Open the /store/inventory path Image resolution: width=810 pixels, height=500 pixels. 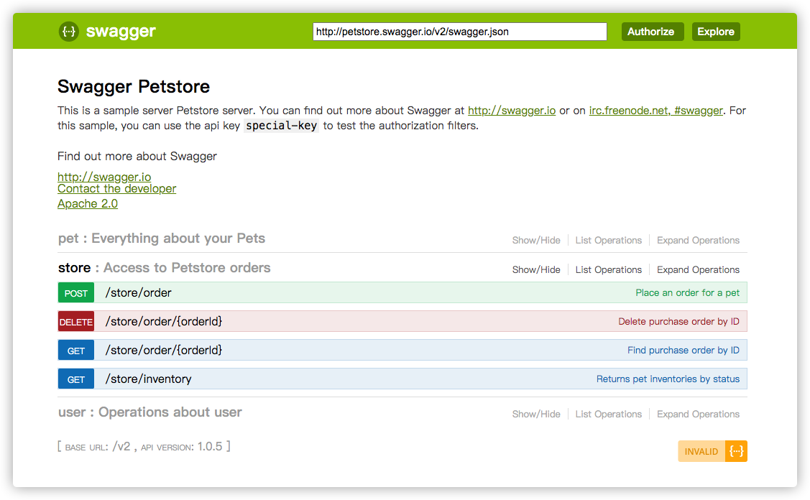click(x=148, y=379)
